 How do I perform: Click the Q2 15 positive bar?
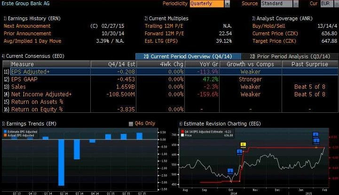point(124,137)
